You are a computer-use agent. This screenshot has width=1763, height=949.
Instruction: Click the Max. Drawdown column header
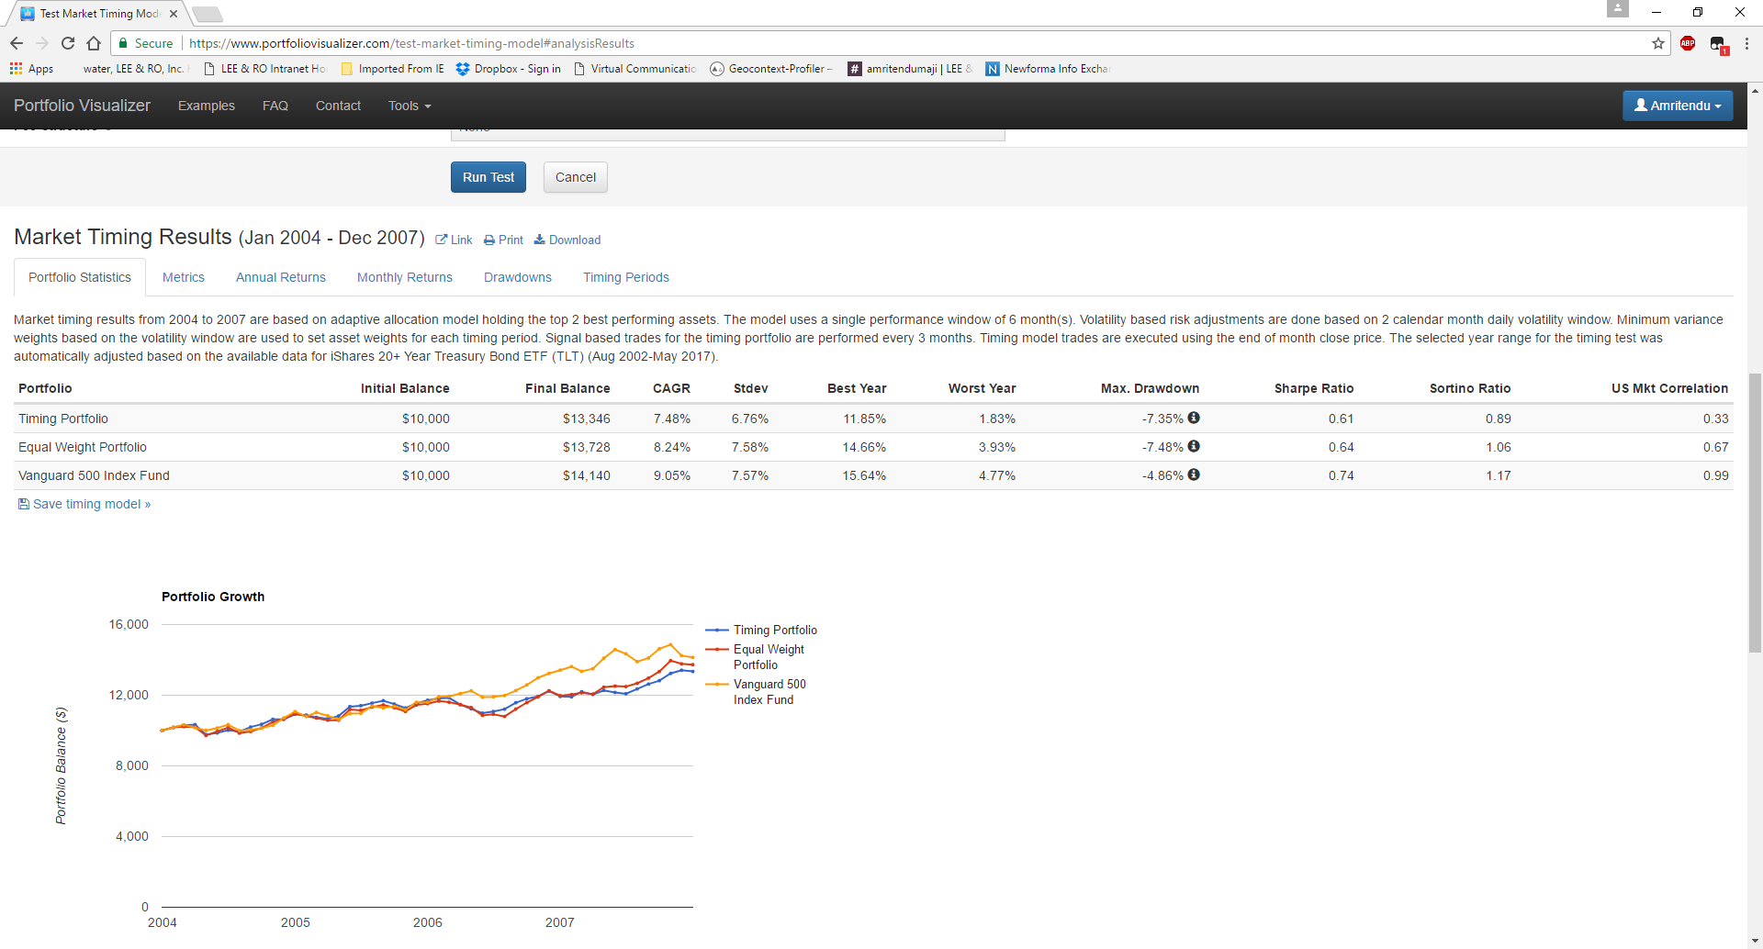coord(1150,388)
